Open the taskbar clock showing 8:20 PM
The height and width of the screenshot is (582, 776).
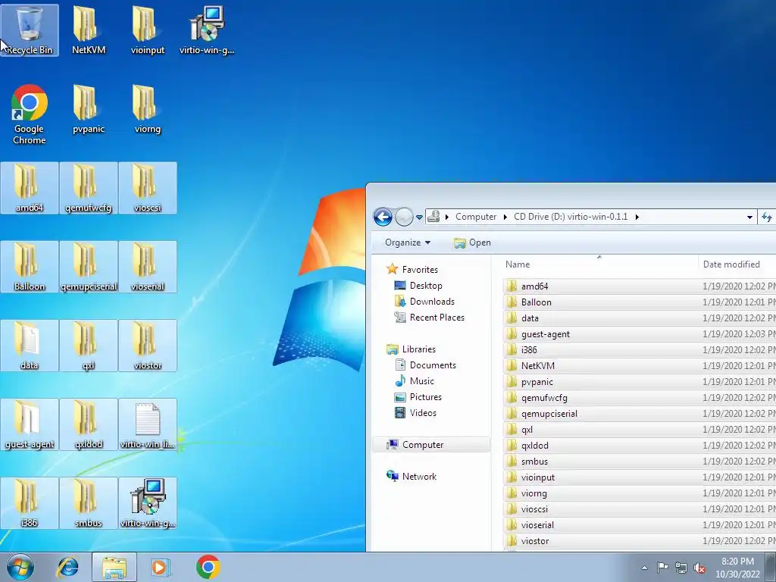tap(737, 568)
